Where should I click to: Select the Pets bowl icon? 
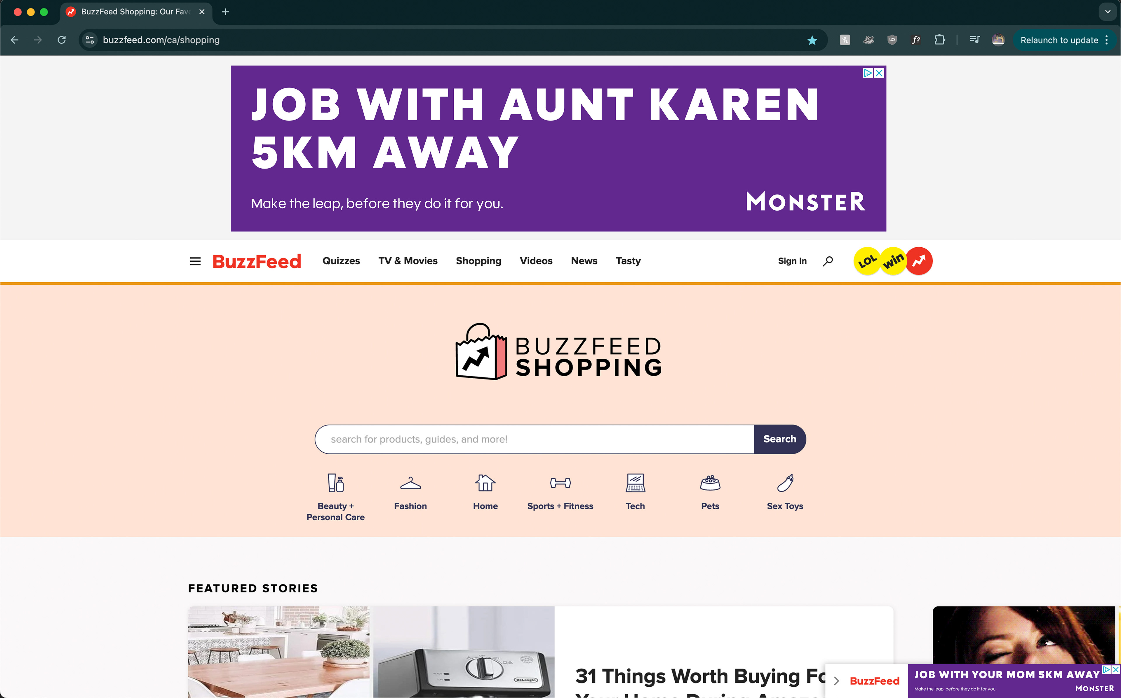710,483
